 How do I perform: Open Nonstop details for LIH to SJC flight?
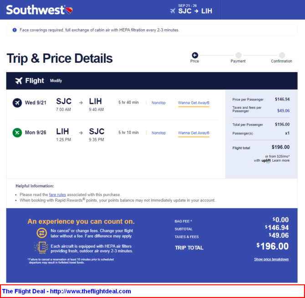tap(158, 133)
